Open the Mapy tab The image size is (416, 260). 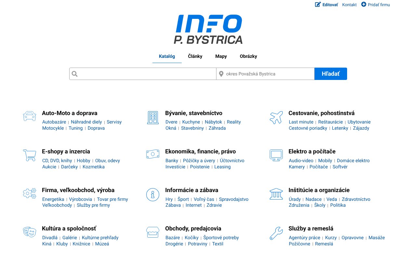click(x=221, y=56)
